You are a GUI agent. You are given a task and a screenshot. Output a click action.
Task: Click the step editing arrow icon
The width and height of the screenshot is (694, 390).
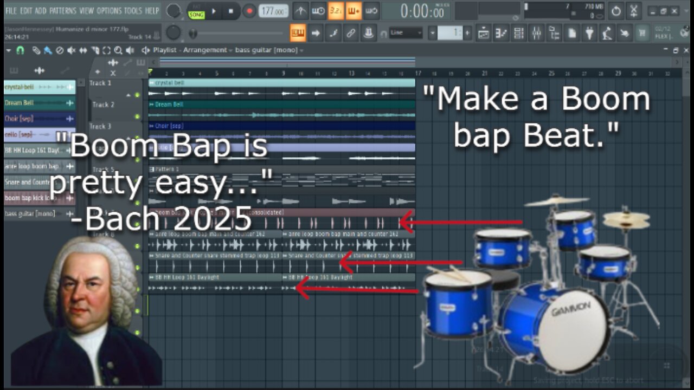316,33
